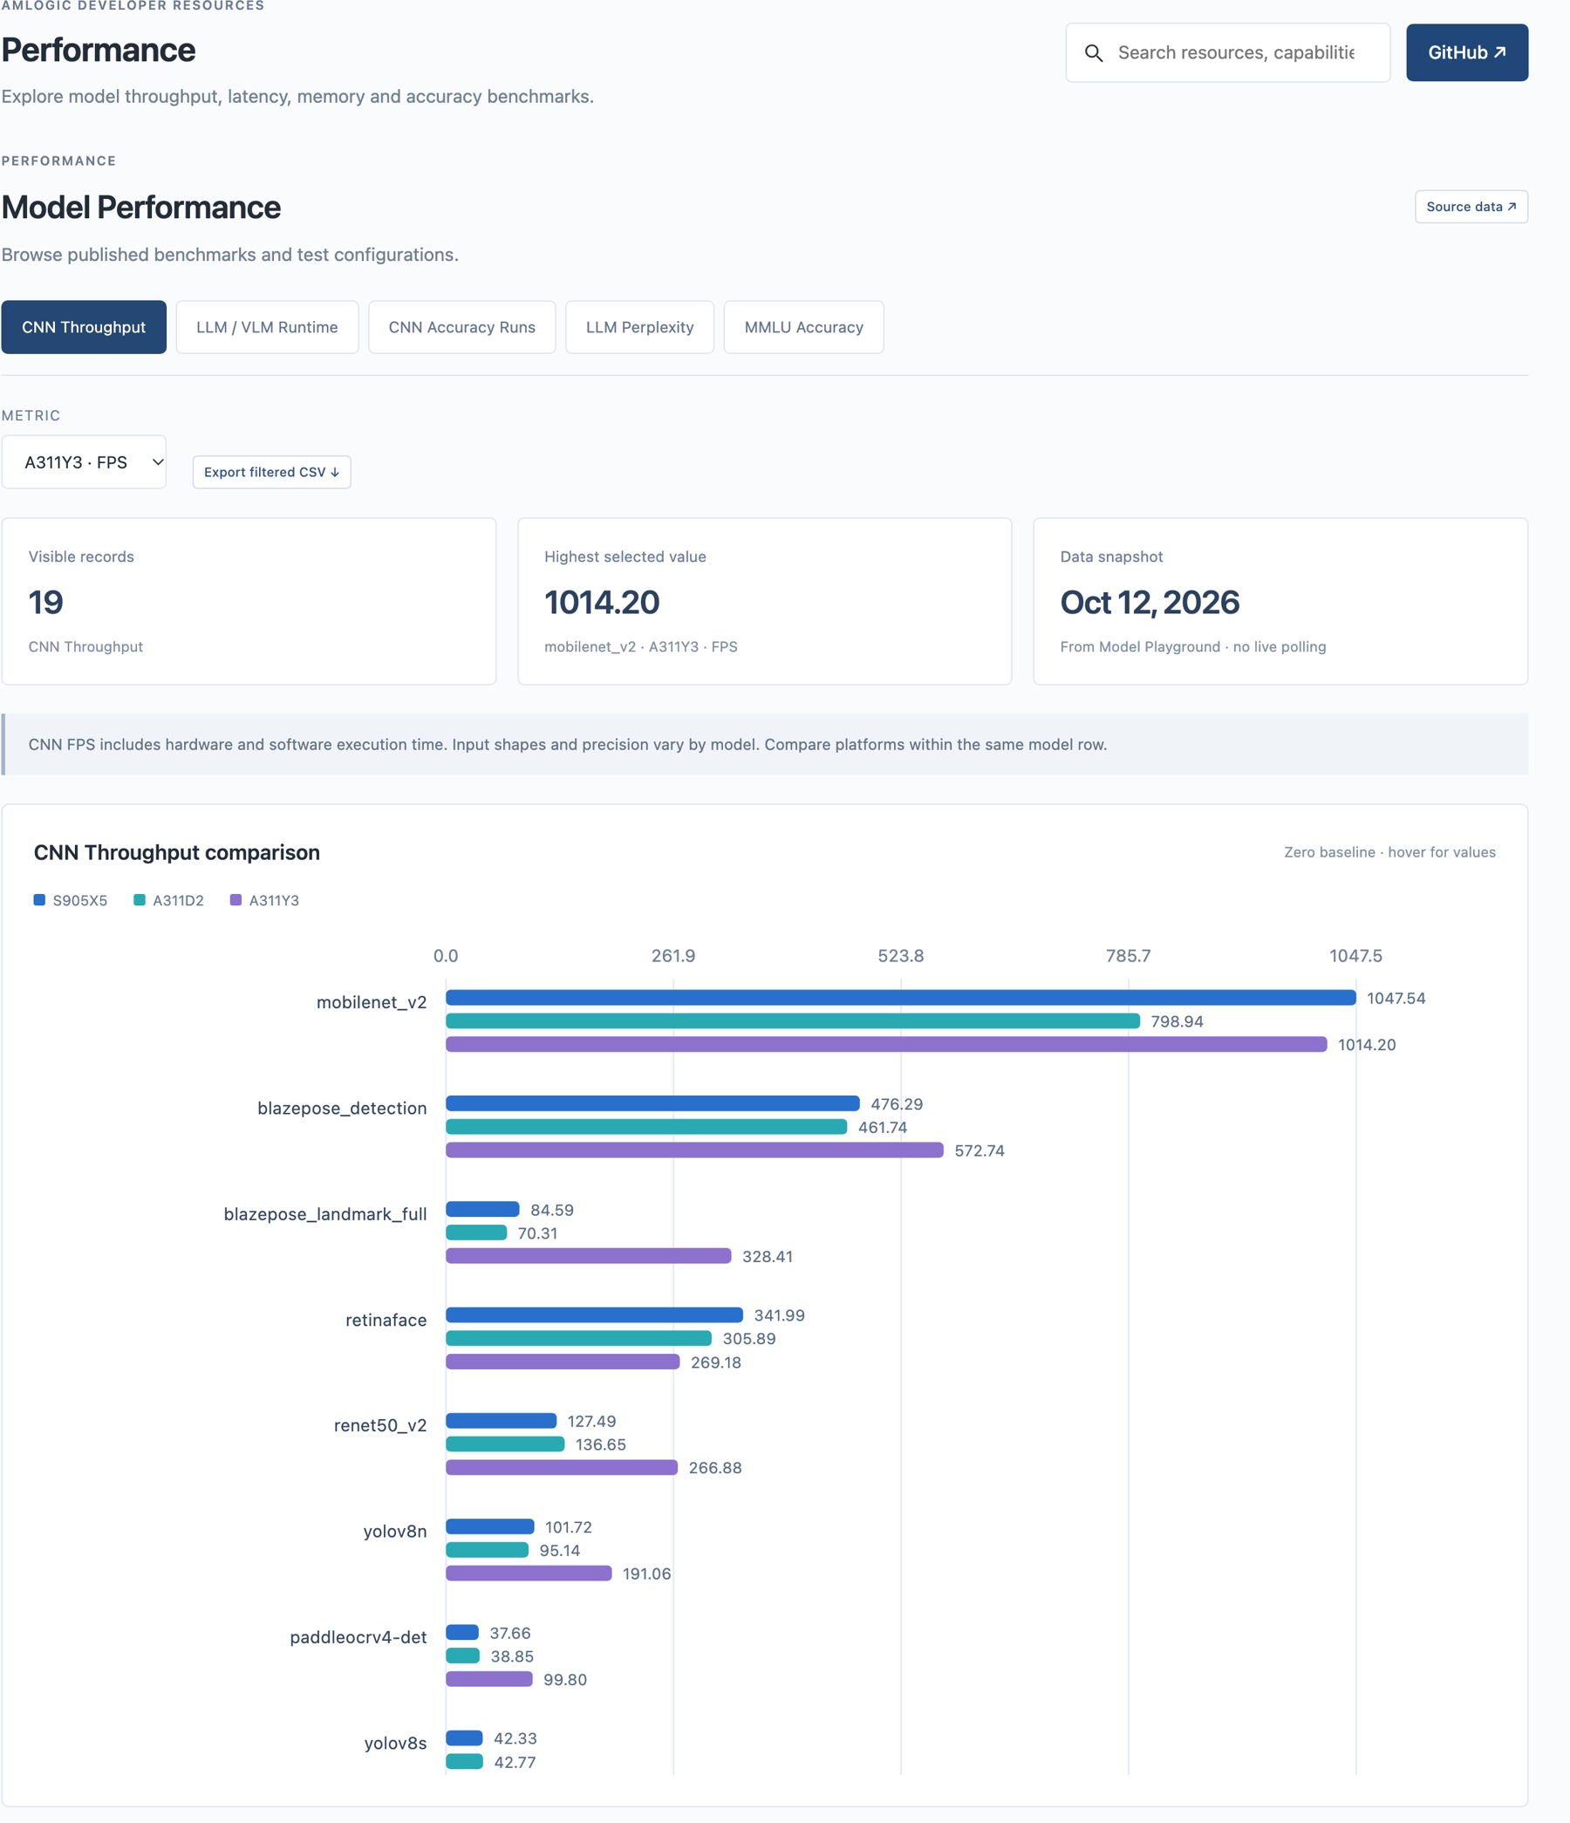Toggle the S905X5 legend swatch

(x=39, y=900)
